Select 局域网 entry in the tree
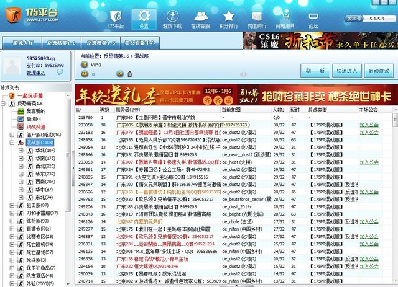 pyautogui.click(x=34, y=119)
